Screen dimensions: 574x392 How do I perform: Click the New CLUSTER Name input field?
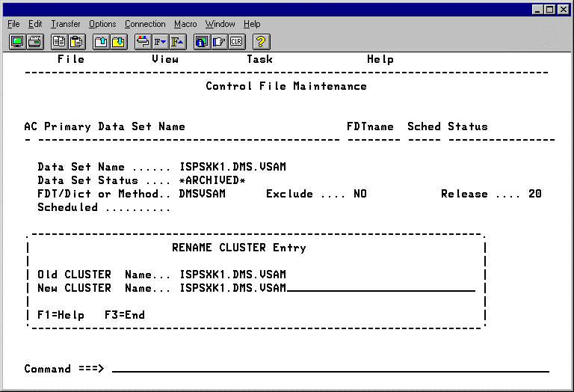(380, 288)
